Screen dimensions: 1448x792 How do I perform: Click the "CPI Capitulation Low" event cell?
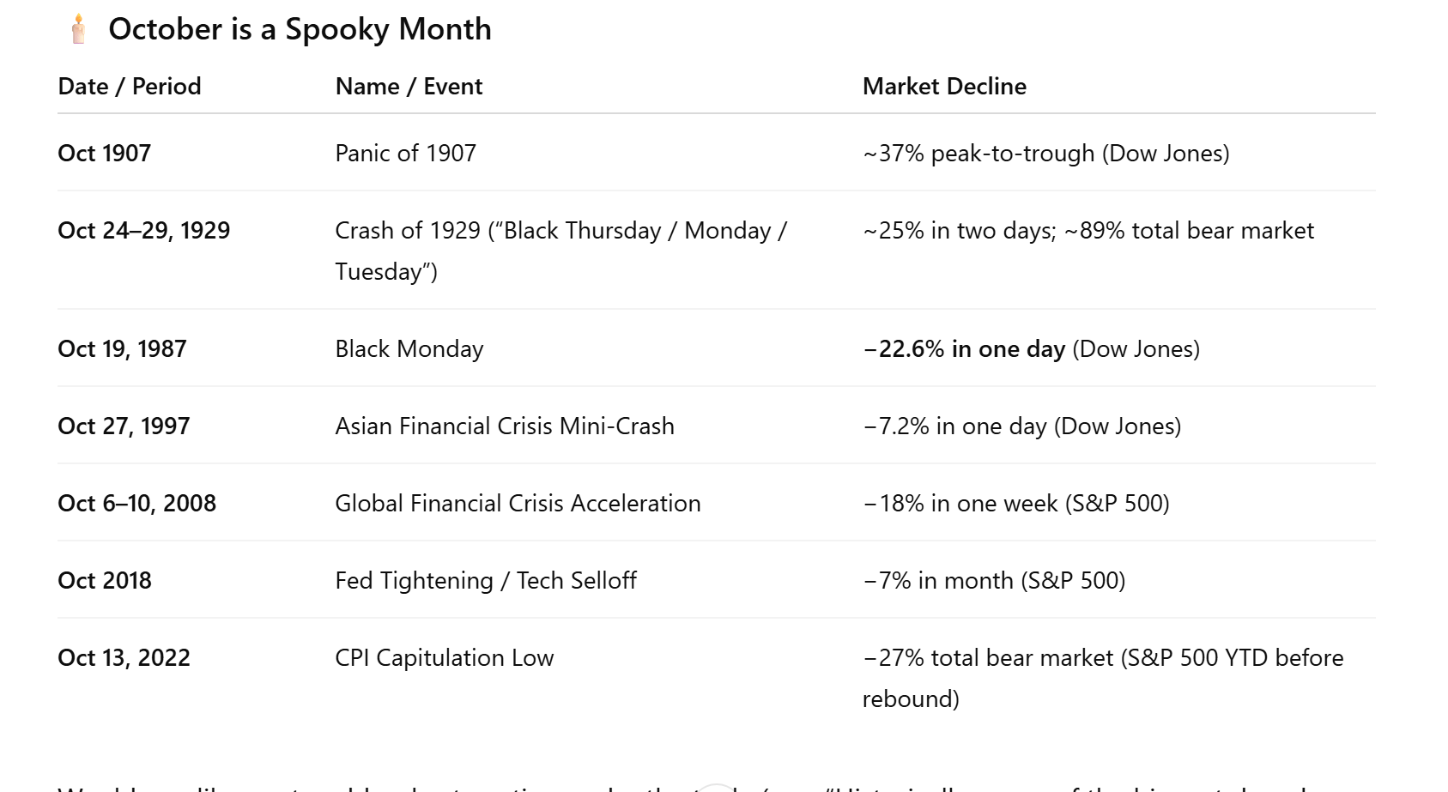(444, 658)
